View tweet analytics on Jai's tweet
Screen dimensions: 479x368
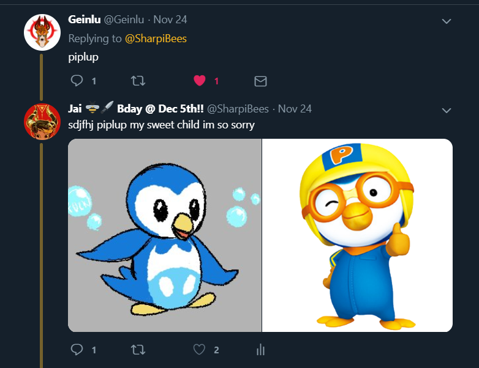click(260, 350)
